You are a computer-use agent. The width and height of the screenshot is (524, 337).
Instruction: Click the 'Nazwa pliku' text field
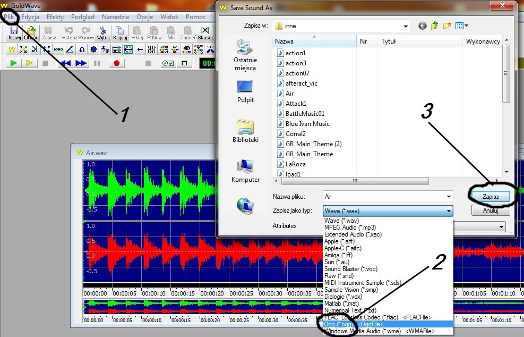[x=388, y=197]
